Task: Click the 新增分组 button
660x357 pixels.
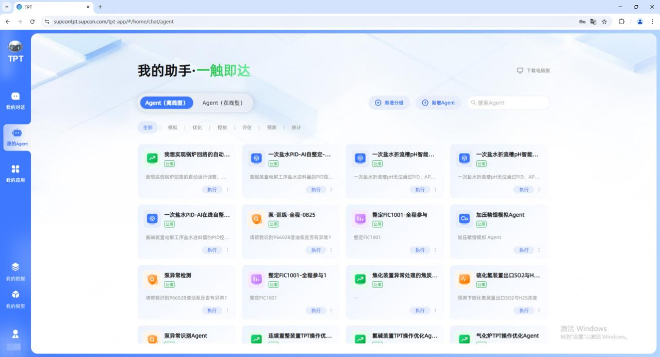Action: (389, 103)
